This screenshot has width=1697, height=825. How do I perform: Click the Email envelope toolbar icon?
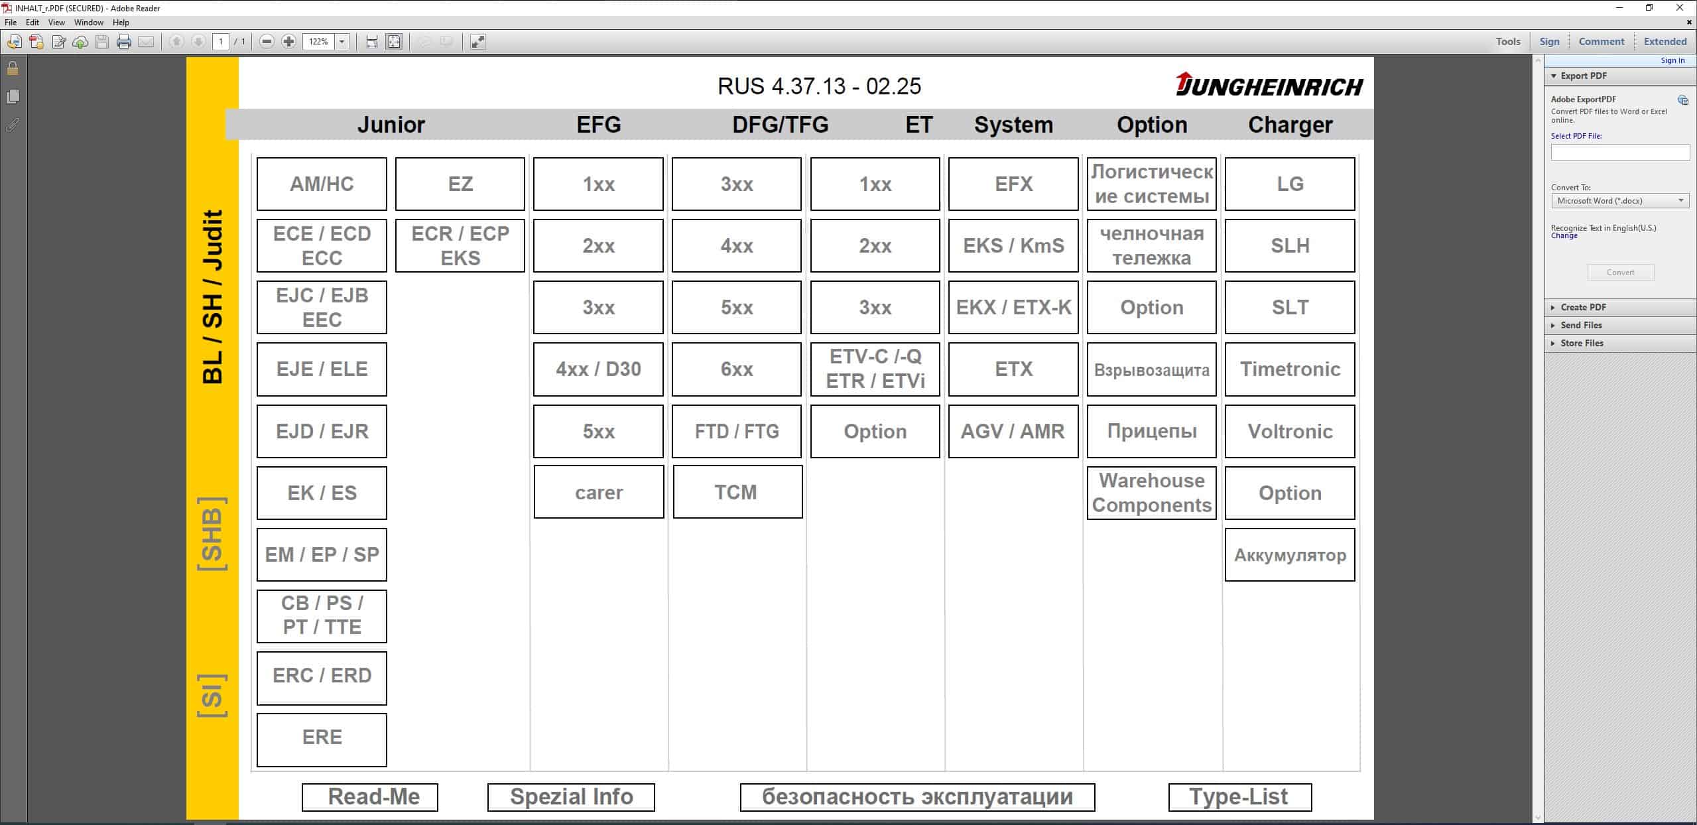click(146, 42)
